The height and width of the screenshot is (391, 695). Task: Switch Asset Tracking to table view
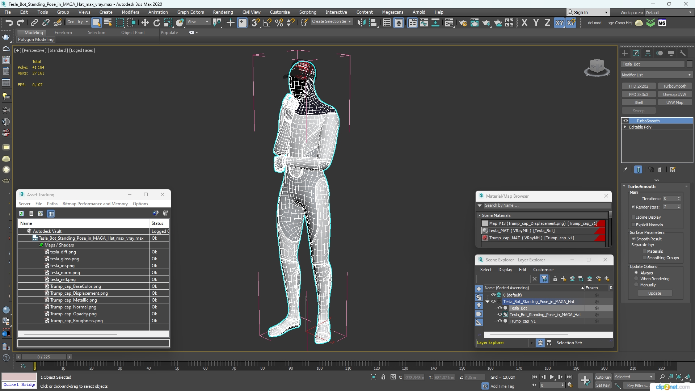(51, 214)
